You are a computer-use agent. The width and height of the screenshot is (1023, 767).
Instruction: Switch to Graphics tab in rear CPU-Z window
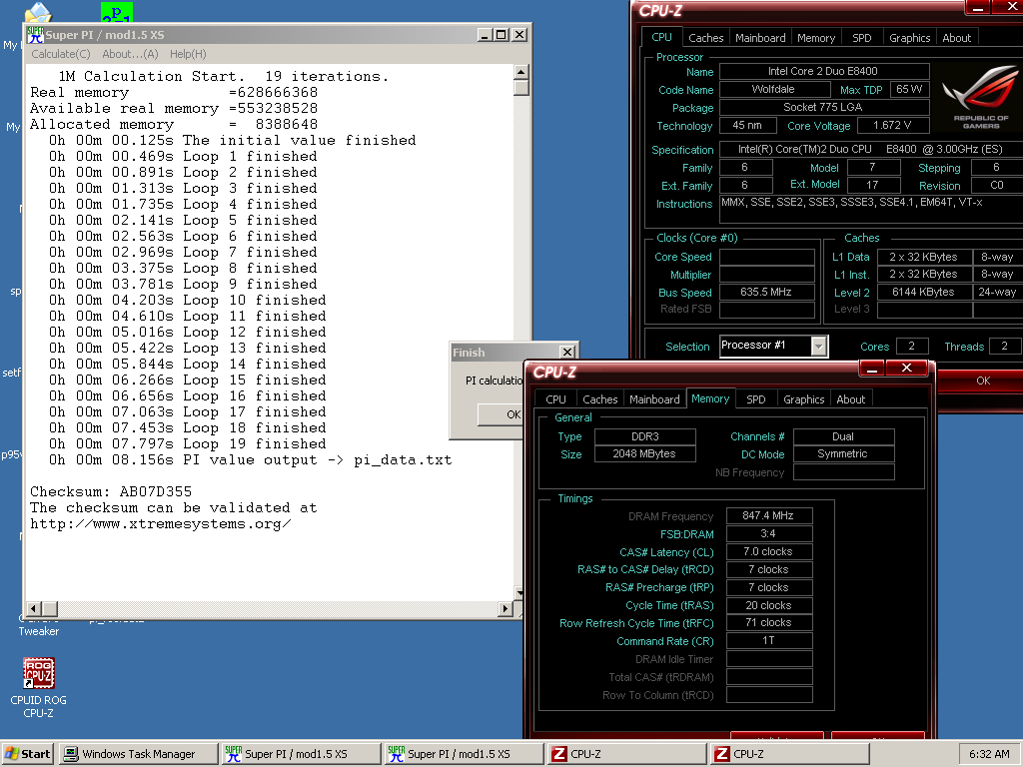coord(909,38)
